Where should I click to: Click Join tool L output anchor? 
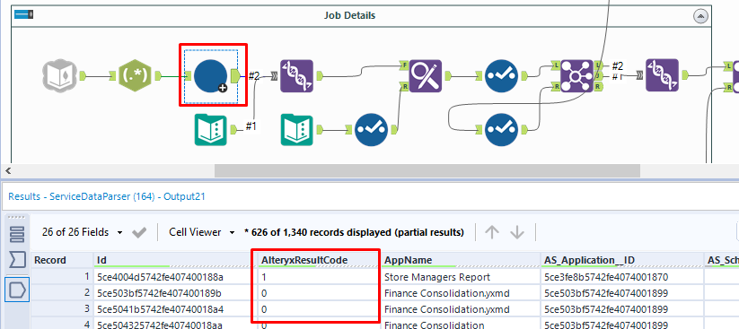click(599, 65)
